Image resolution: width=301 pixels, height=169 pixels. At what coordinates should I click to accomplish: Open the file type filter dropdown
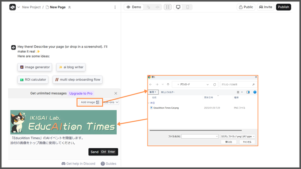(238, 136)
